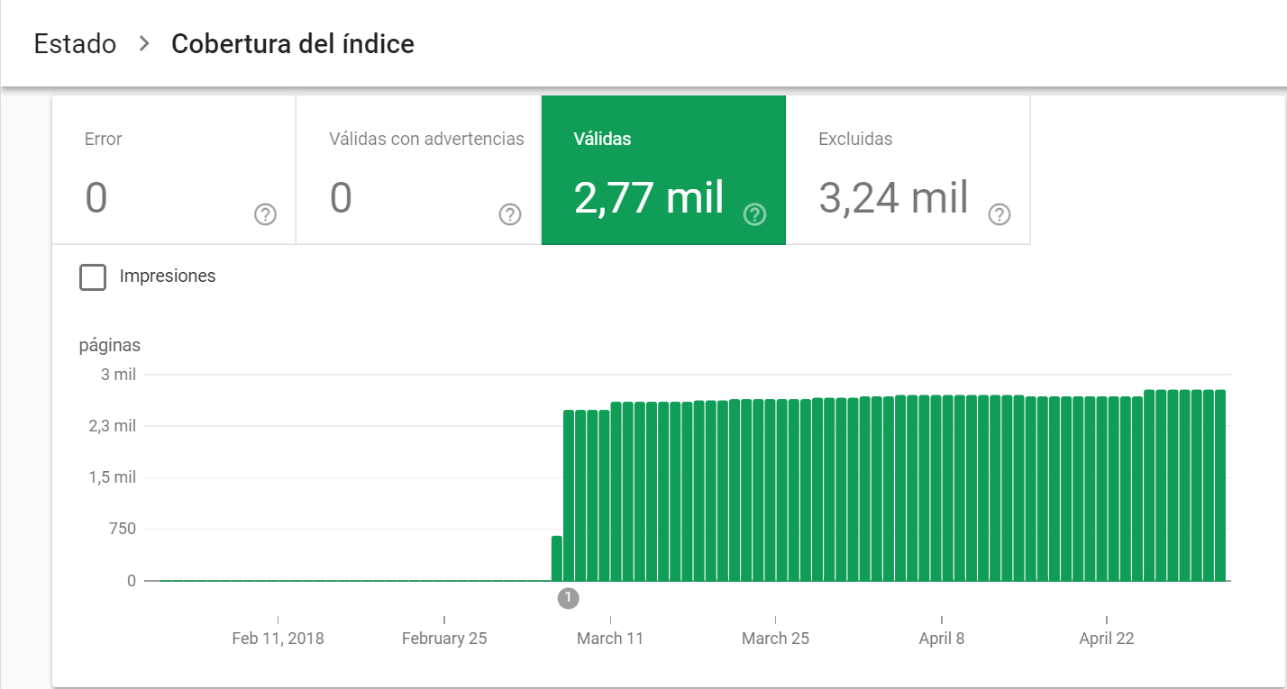Open help for Válidas con advertencias
Screen dimensions: 1287x689
point(510,214)
